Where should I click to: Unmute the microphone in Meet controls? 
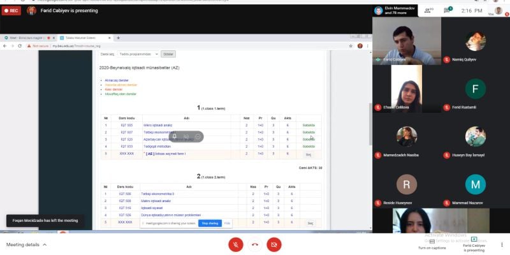tap(236, 245)
